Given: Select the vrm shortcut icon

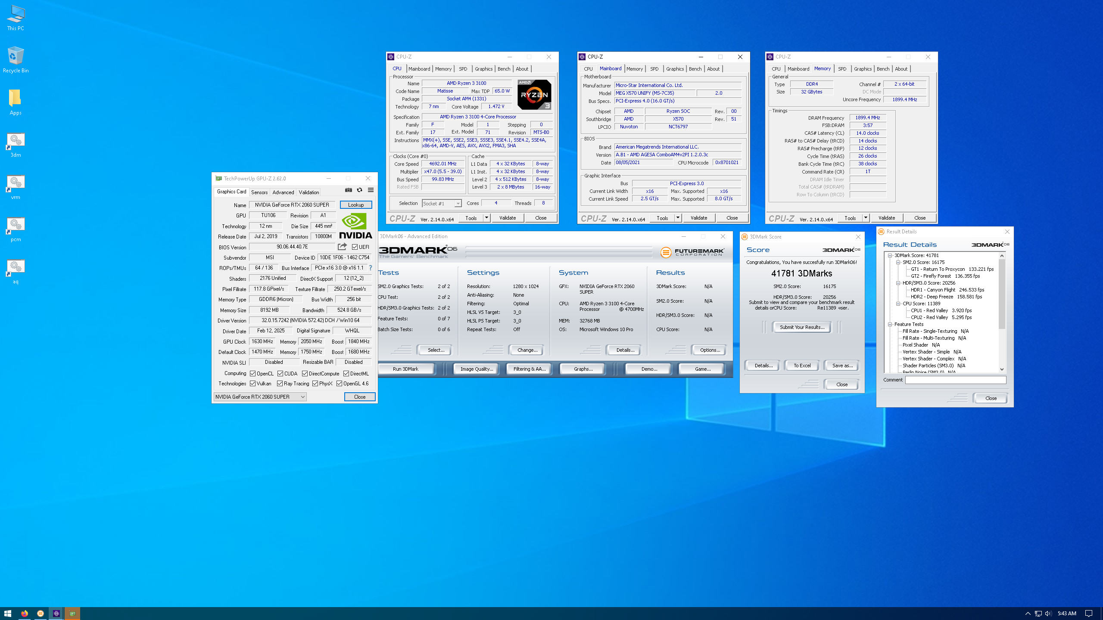Looking at the screenshot, I should [x=16, y=187].
